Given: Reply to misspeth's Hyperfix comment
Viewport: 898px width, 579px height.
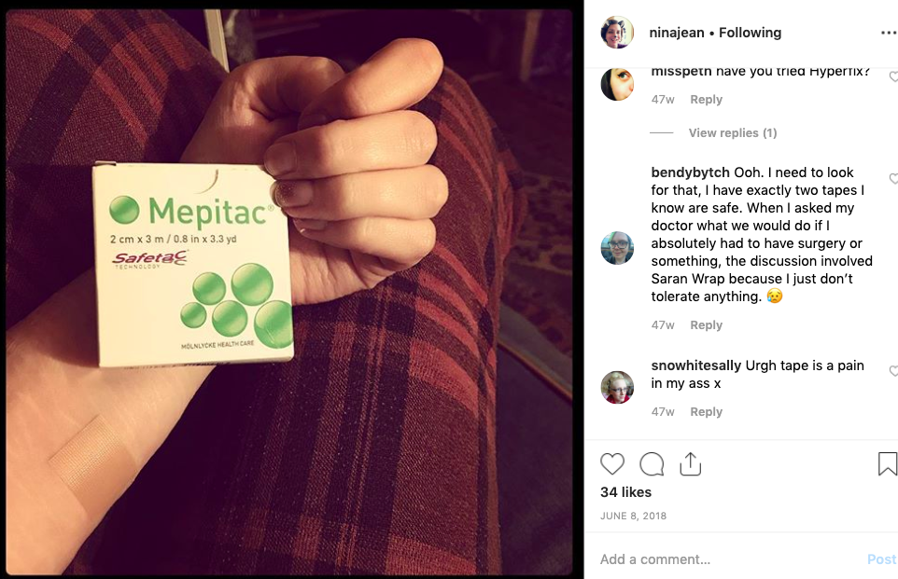Looking at the screenshot, I should click(x=706, y=100).
